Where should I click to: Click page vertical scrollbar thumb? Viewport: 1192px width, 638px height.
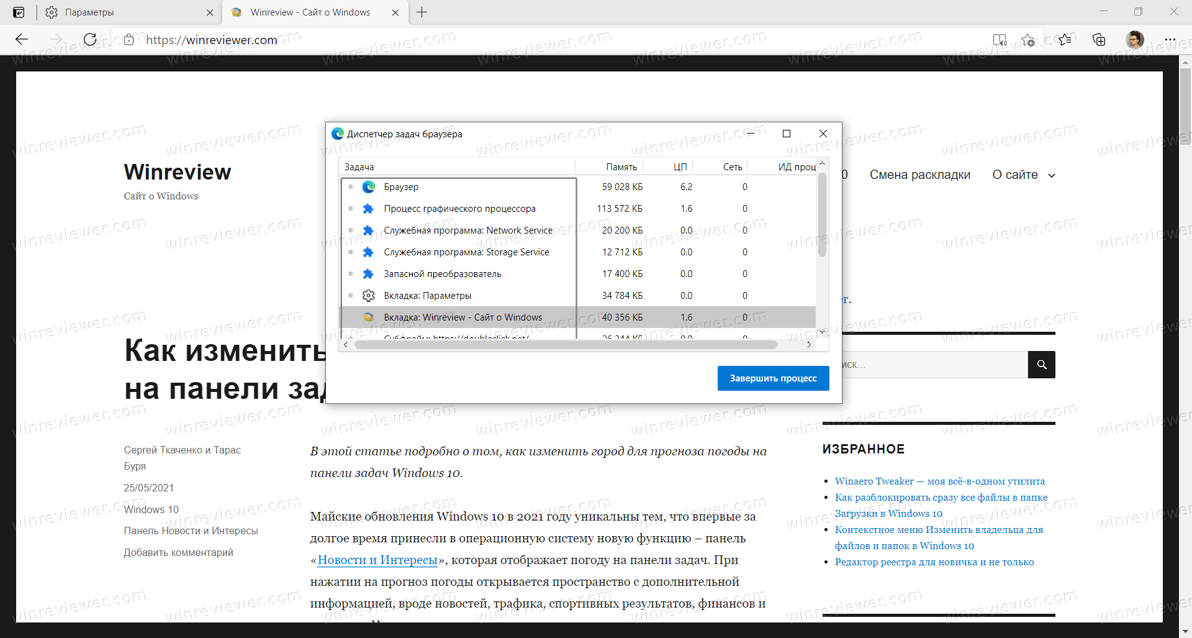pos(1185,107)
